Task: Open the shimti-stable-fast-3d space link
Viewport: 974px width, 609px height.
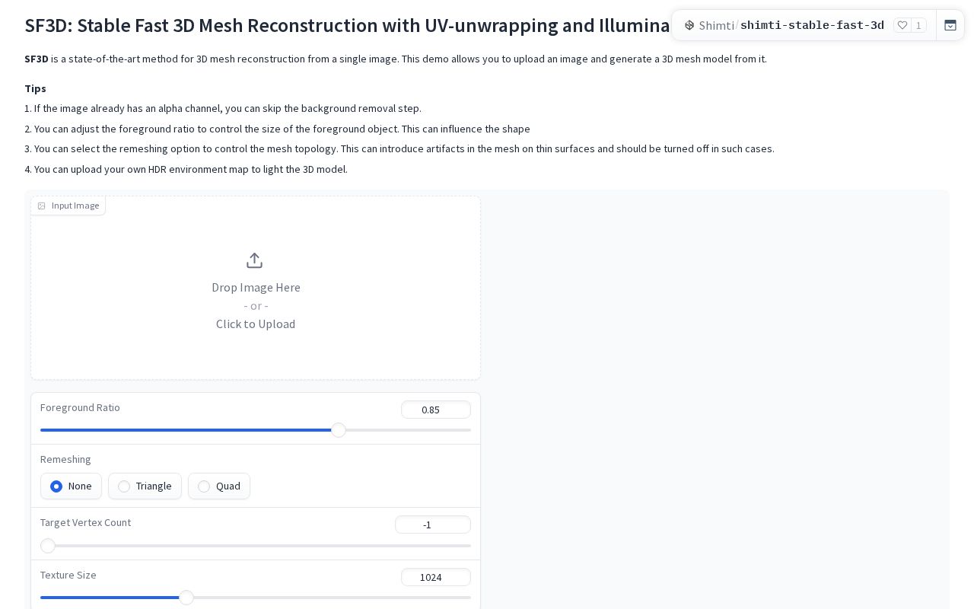Action: click(x=812, y=25)
